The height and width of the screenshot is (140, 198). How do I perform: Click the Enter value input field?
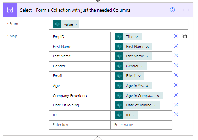[141, 125]
